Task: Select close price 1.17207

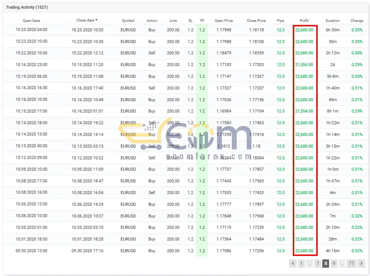Action: (x=256, y=88)
